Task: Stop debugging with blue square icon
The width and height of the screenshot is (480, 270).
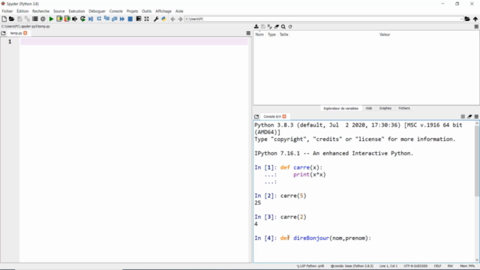Action: 130,19
